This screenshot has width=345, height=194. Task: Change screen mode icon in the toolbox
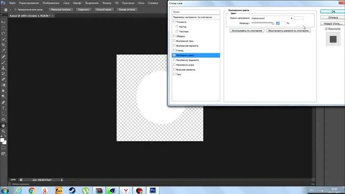click(3, 154)
